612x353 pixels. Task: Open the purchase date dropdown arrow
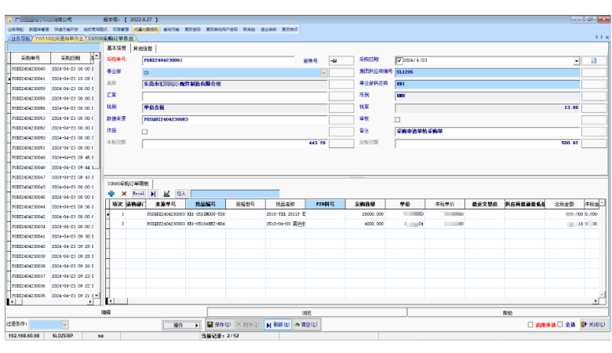pyautogui.click(x=577, y=61)
